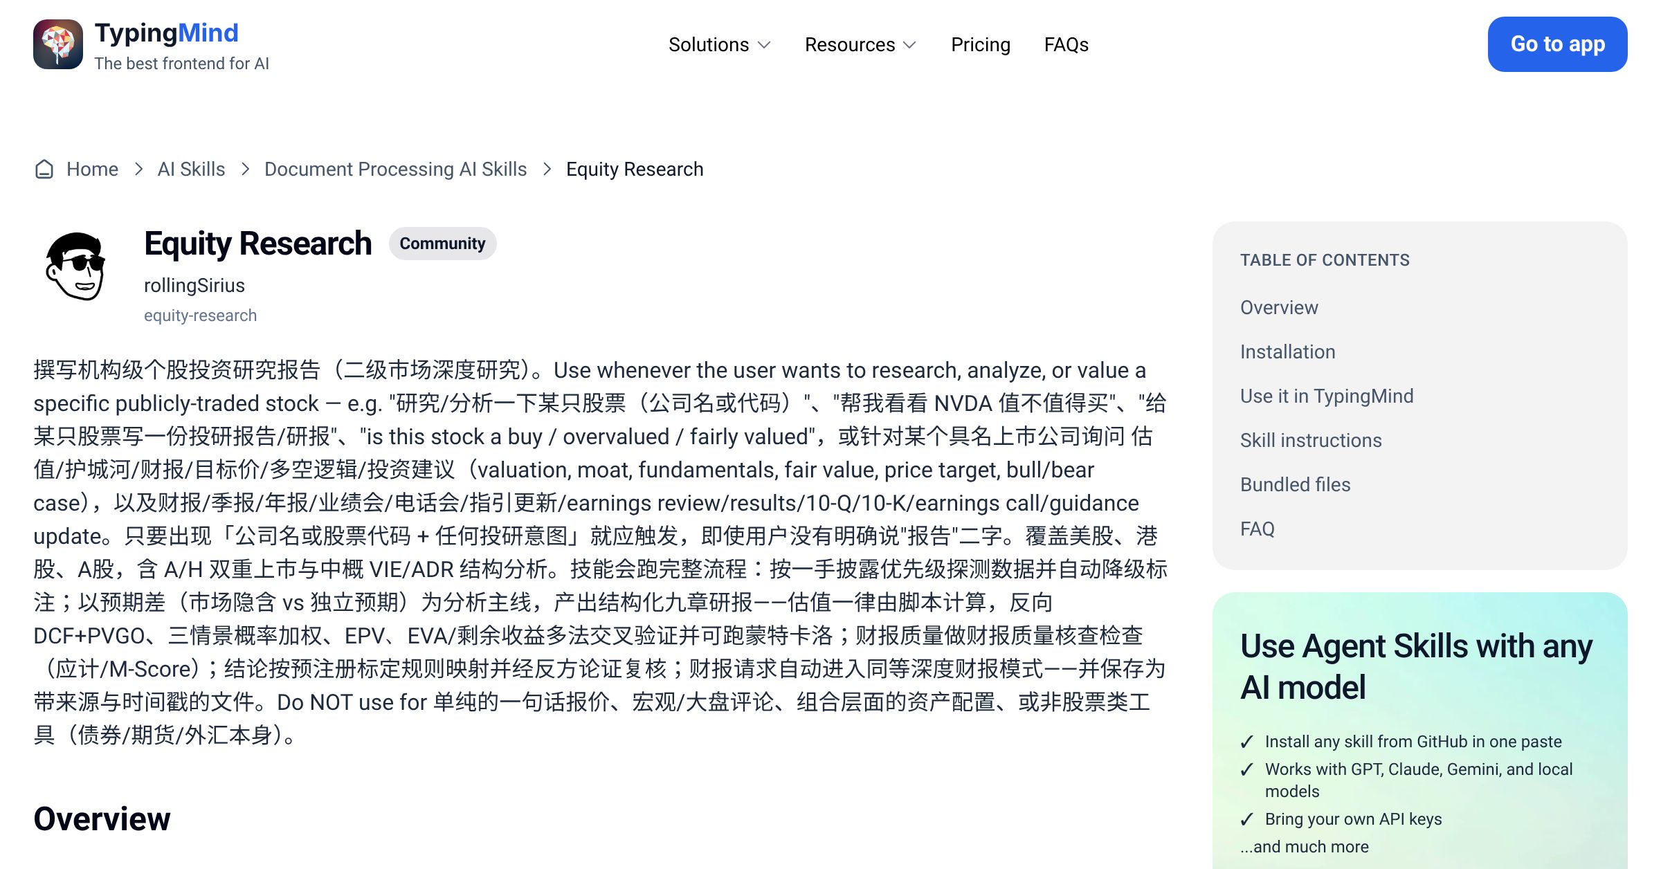Click the TABLE OF CONTENTS header
1661x869 pixels.
(1325, 260)
